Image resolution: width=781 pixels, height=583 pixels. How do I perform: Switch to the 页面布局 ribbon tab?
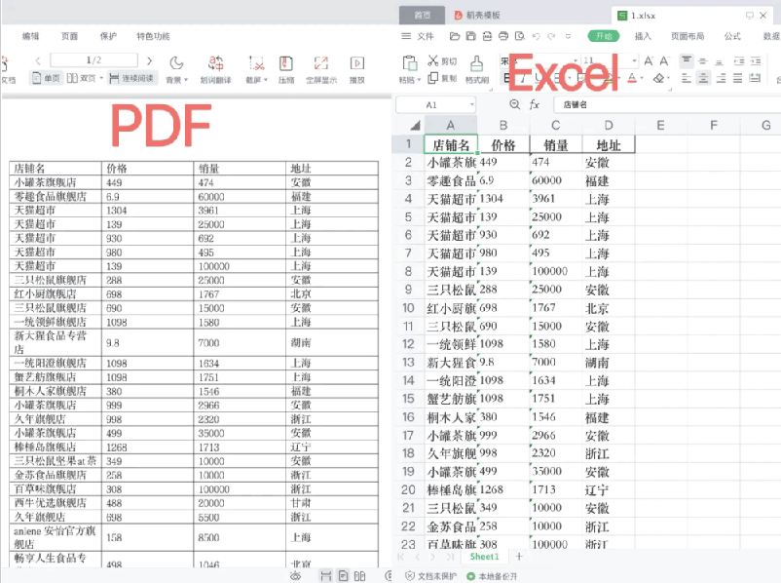[x=688, y=36]
